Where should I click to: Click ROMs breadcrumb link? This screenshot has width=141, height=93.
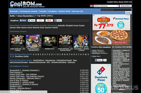click(x=12, y=16)
